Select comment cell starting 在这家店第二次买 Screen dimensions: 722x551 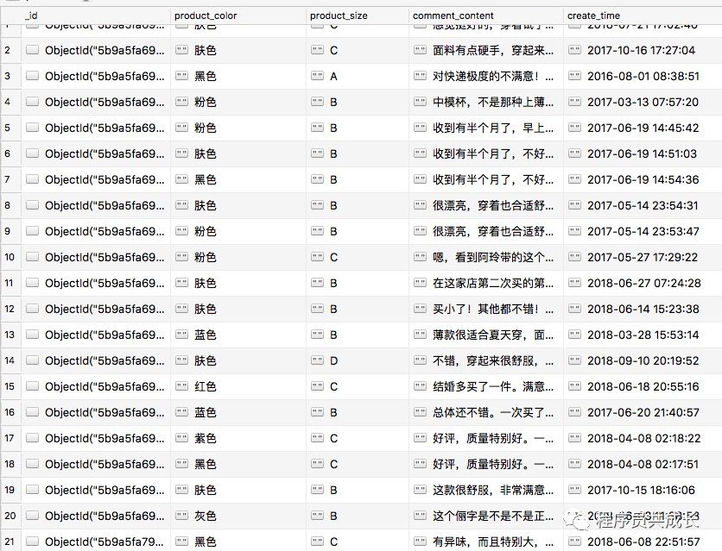486,283
